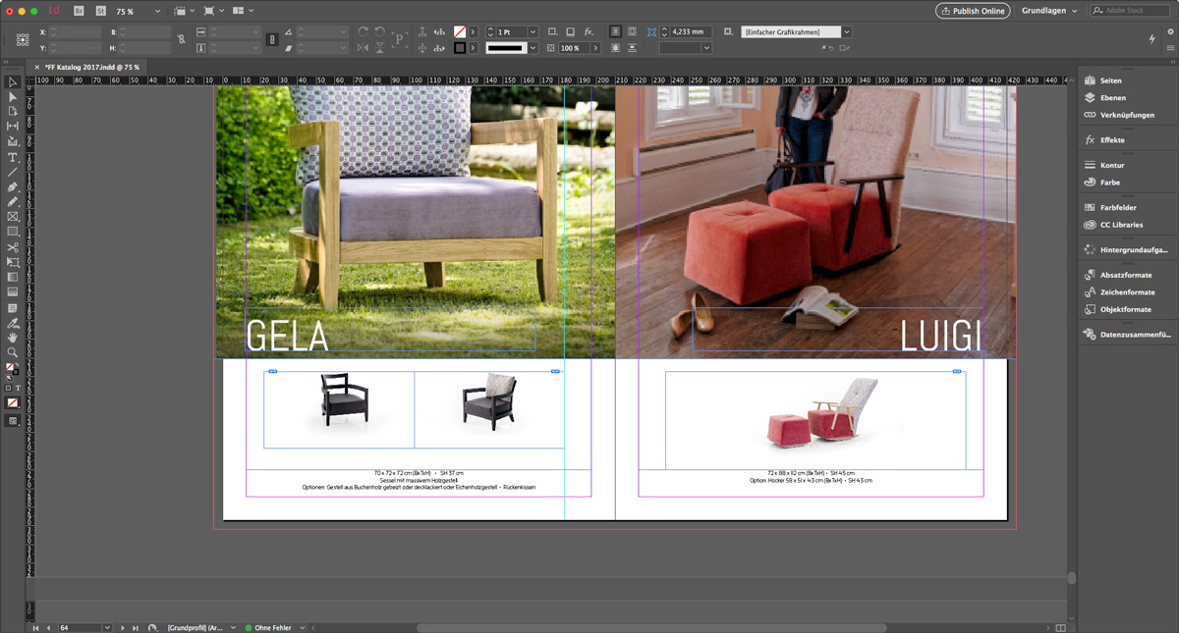Screen dimensions: 1179x633
Task: Open the CC Libraries panel
Action: [1121, 225]
